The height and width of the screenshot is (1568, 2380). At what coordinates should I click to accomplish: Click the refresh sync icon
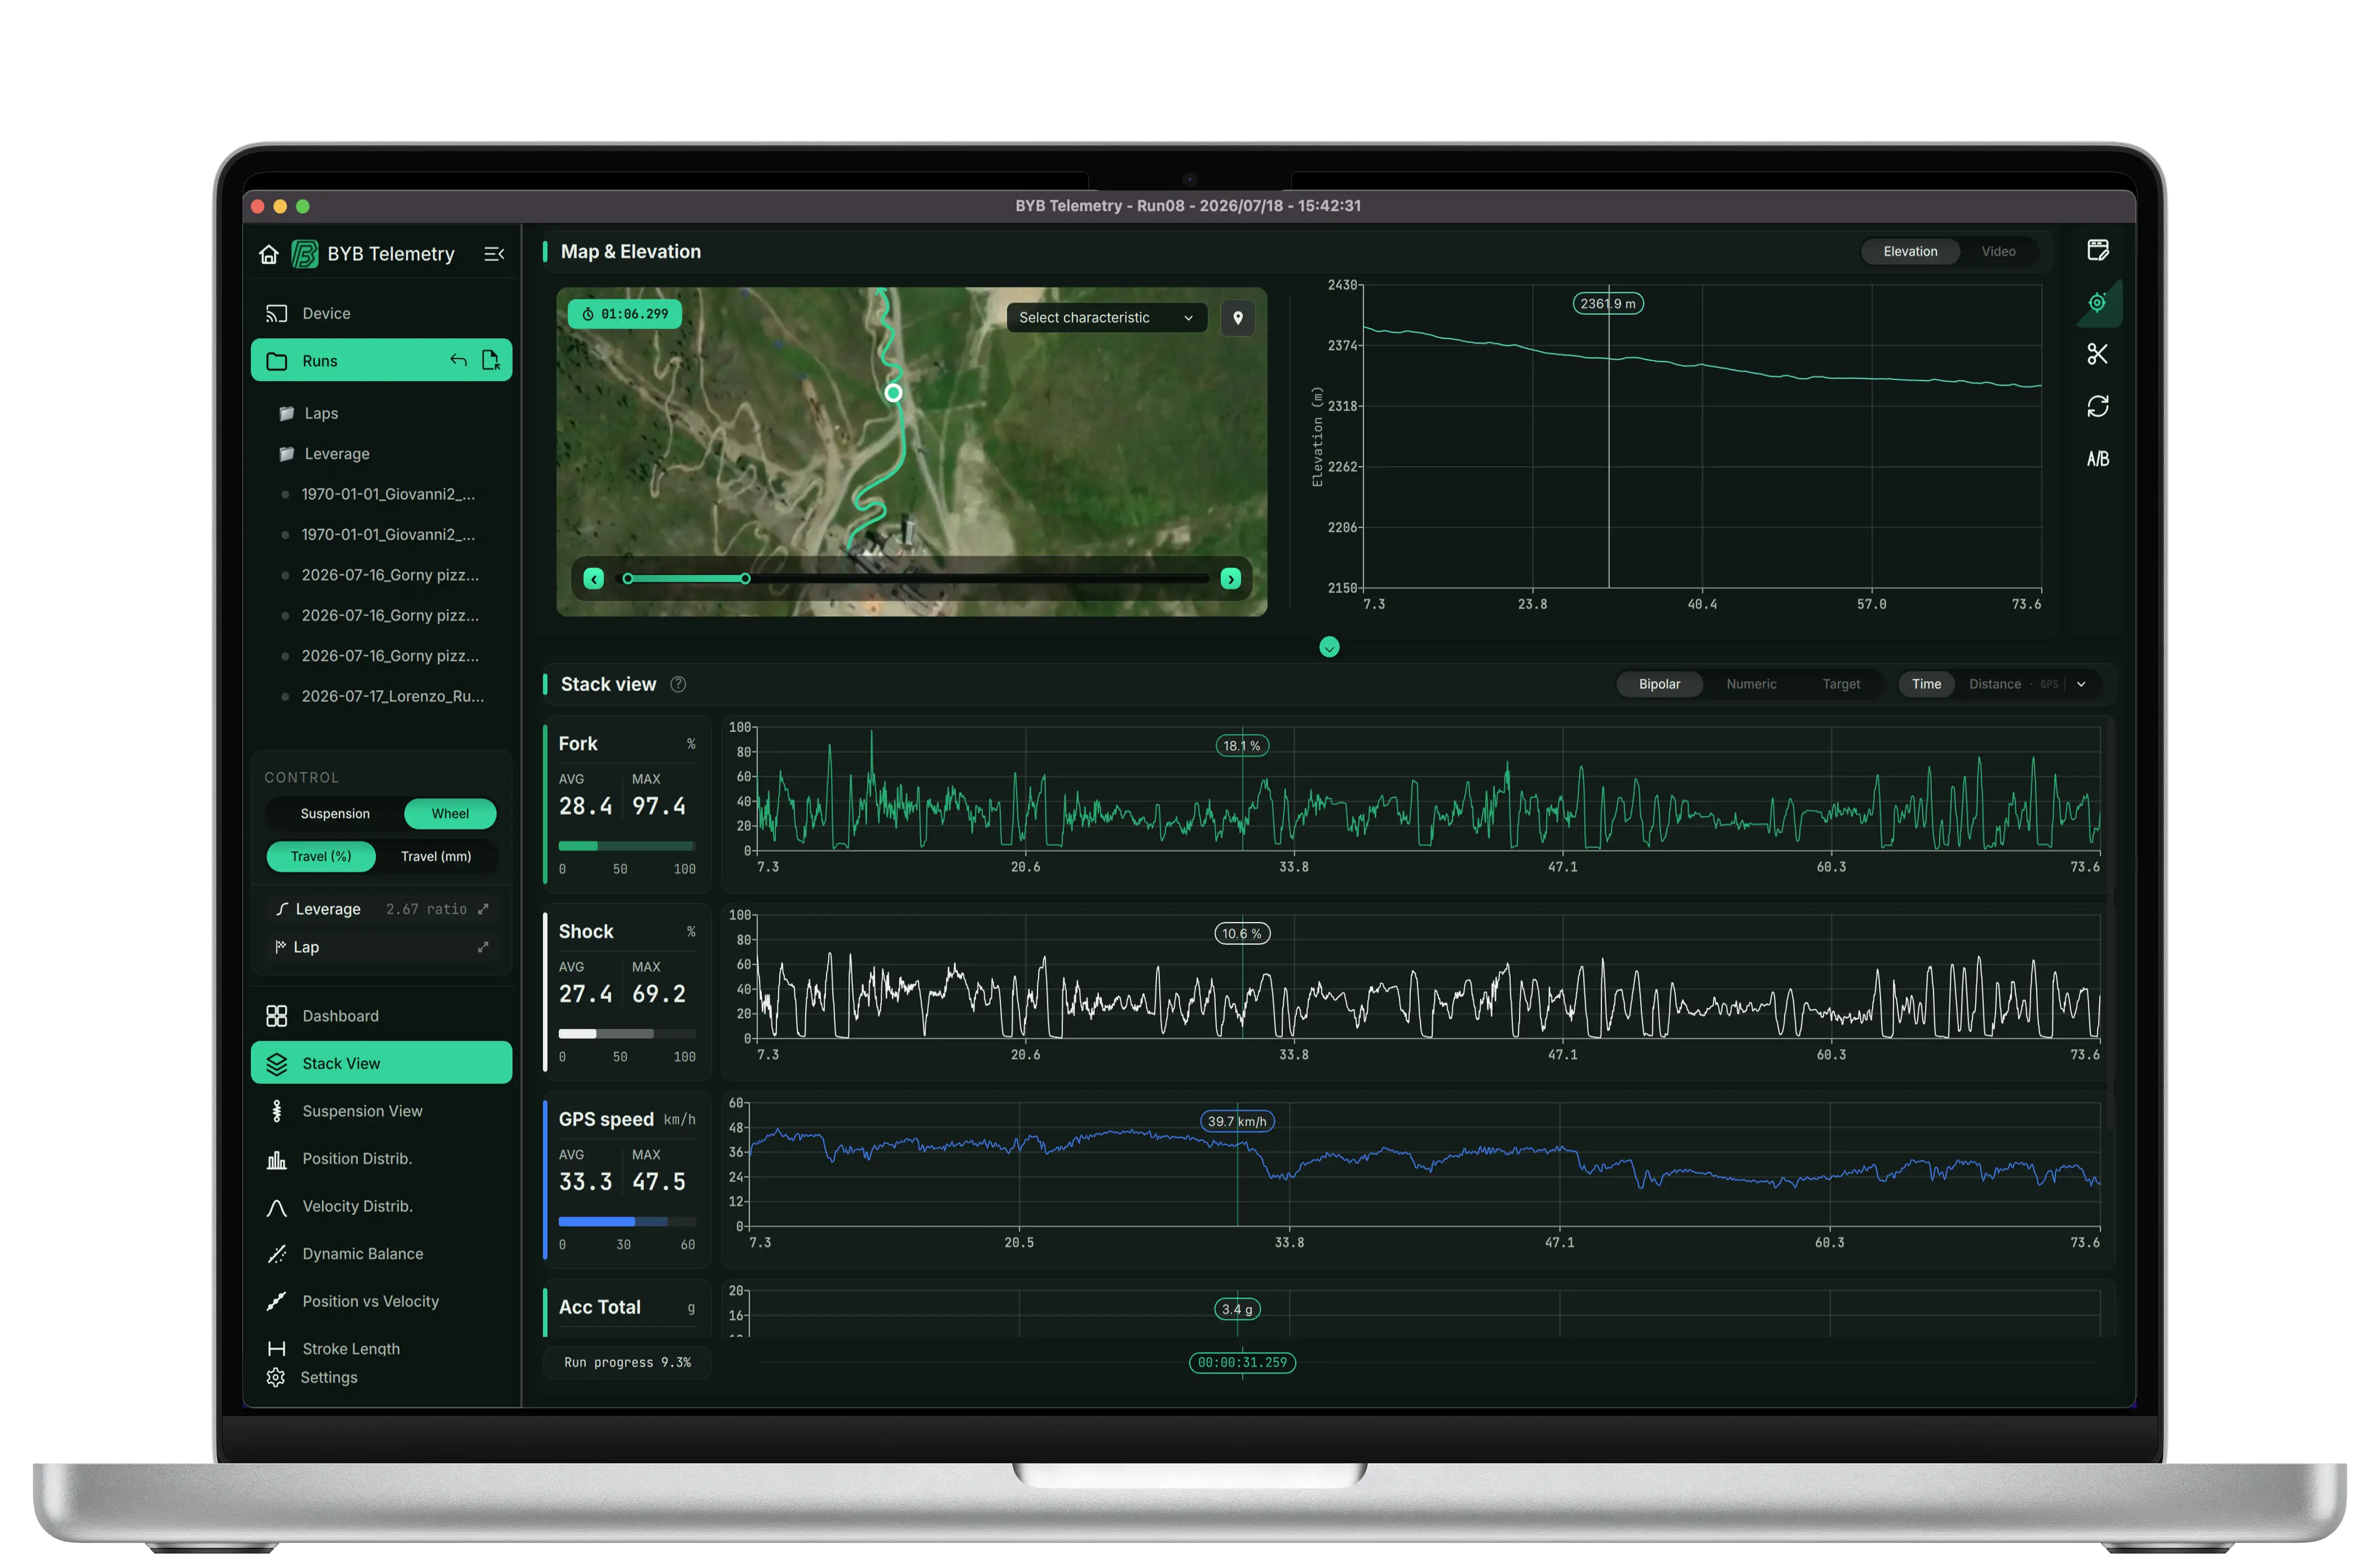(2097, 406)
